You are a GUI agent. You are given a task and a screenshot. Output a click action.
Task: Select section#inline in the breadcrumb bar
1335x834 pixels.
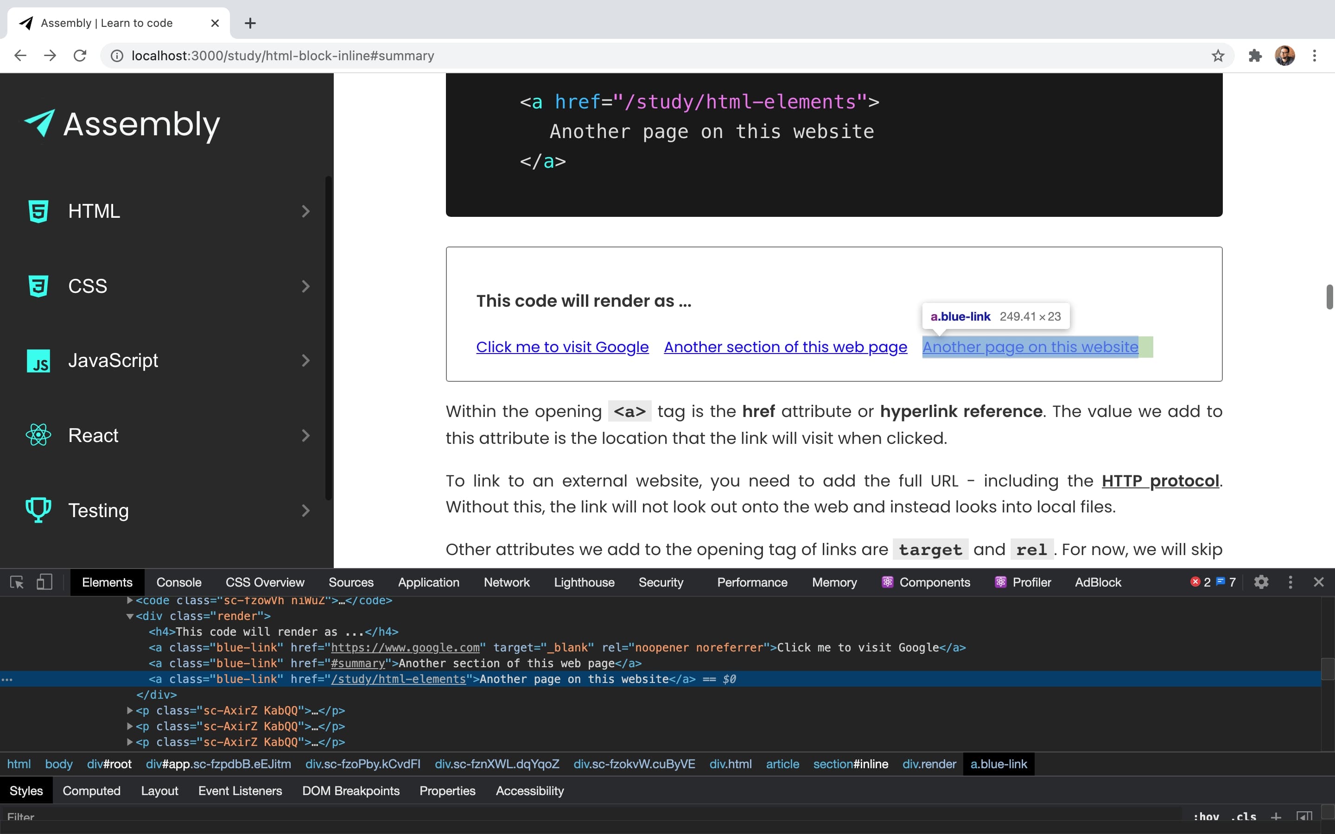tap(851, 764)
